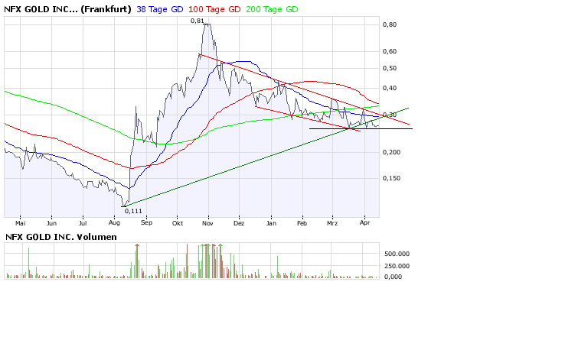Click the 0,50 price axis label
This screenshot has width=565, height=363.
[x=390, y=69]
